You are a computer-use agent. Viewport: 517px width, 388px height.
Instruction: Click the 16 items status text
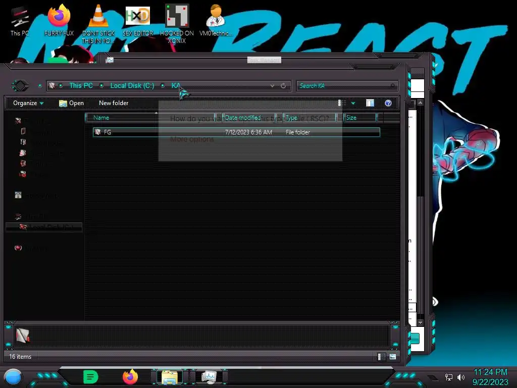pyautogui.click(x=20, y=357)
